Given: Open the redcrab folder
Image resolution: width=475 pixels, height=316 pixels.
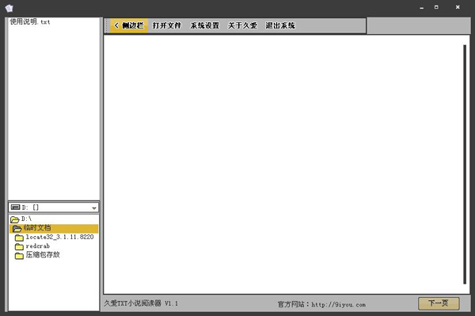Looking at the screenshot, I should (x=37, y=246).
